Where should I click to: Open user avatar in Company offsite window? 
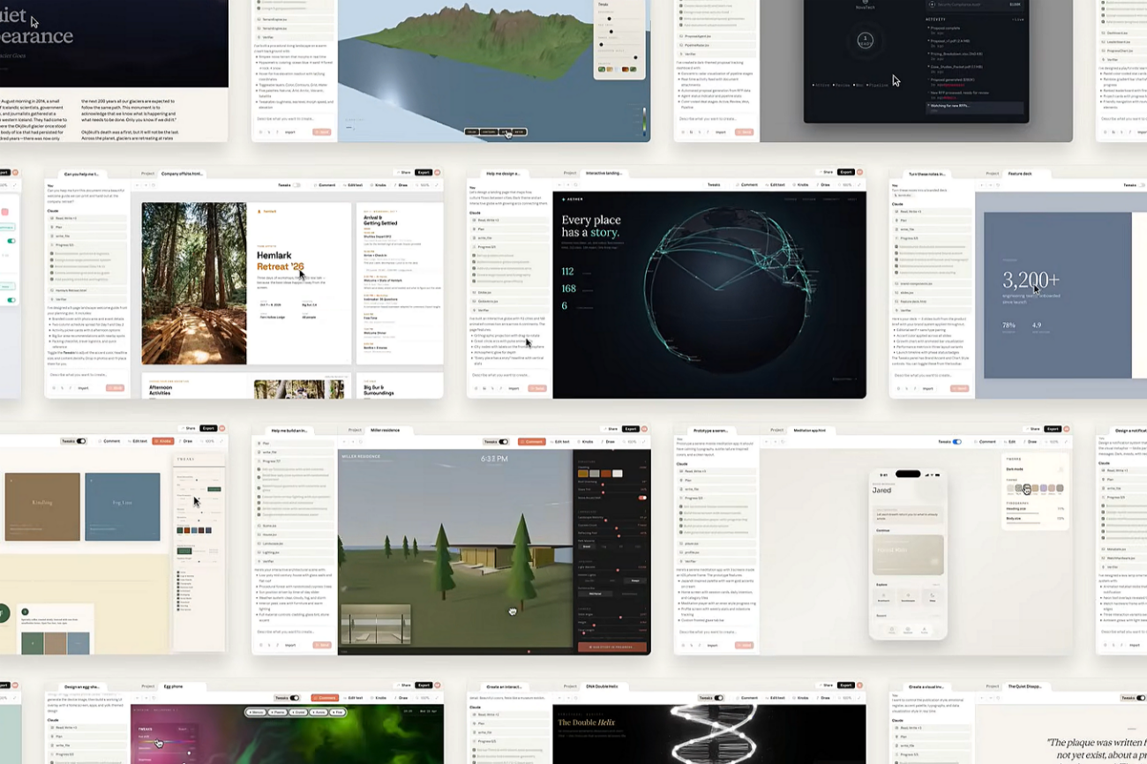coord(439,173)
